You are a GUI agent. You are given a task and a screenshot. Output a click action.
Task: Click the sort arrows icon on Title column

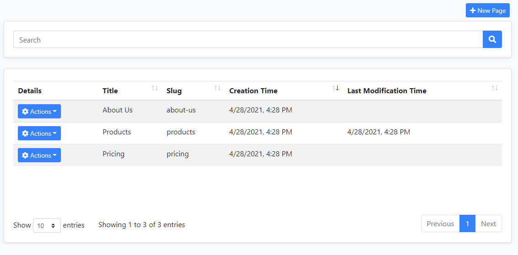[x=155, y=88]
